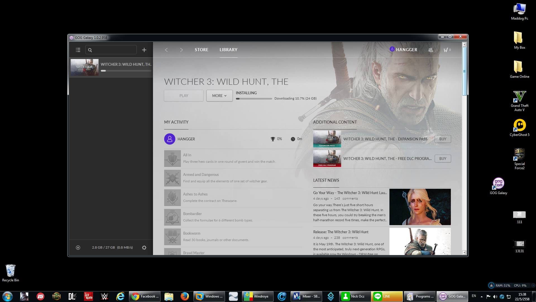
Task: Open Firefox from the taskbar
Action: pyautogui.click(x=184, y=296)
